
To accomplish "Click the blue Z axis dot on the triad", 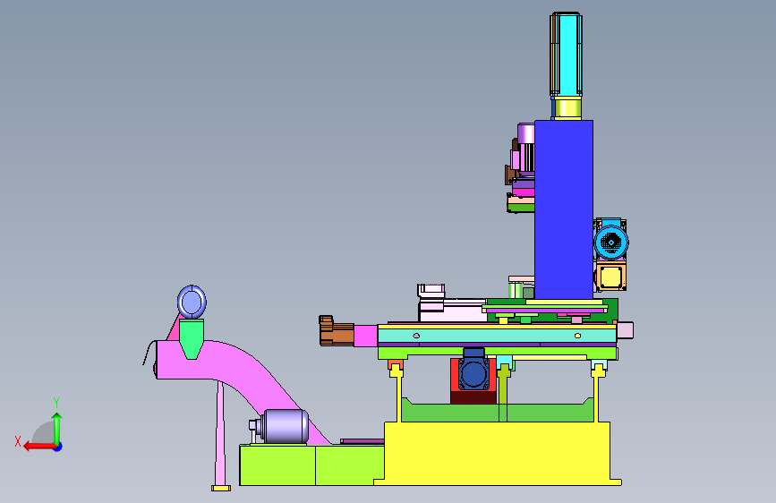I will click(x=58, y=447).
